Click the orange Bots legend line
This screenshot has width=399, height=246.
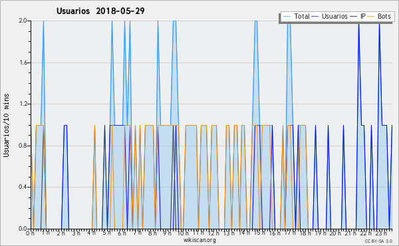click(371, 17)
